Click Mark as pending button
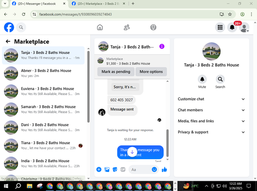Viewport: 257px width, 191px height. point(116,71)
